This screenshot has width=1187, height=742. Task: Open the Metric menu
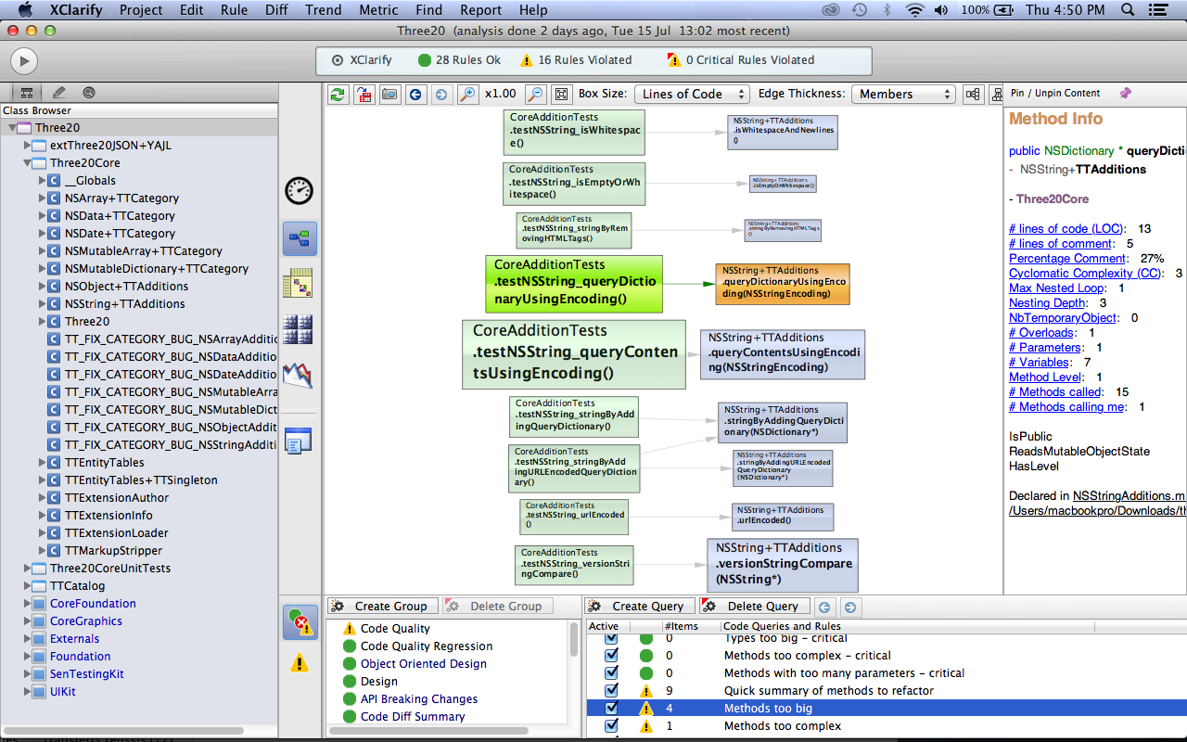[378, 10]
